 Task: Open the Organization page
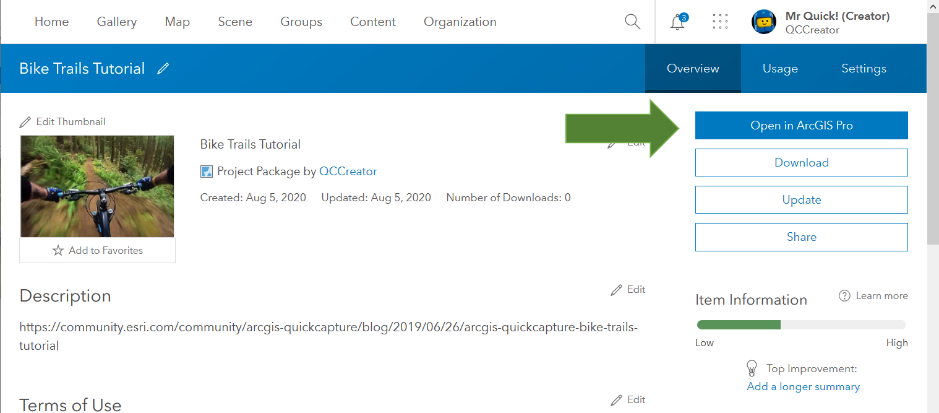(x=460, y=22)
